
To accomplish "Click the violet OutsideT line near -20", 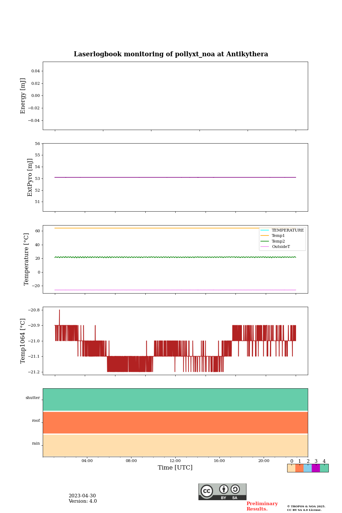I will 175,290.
